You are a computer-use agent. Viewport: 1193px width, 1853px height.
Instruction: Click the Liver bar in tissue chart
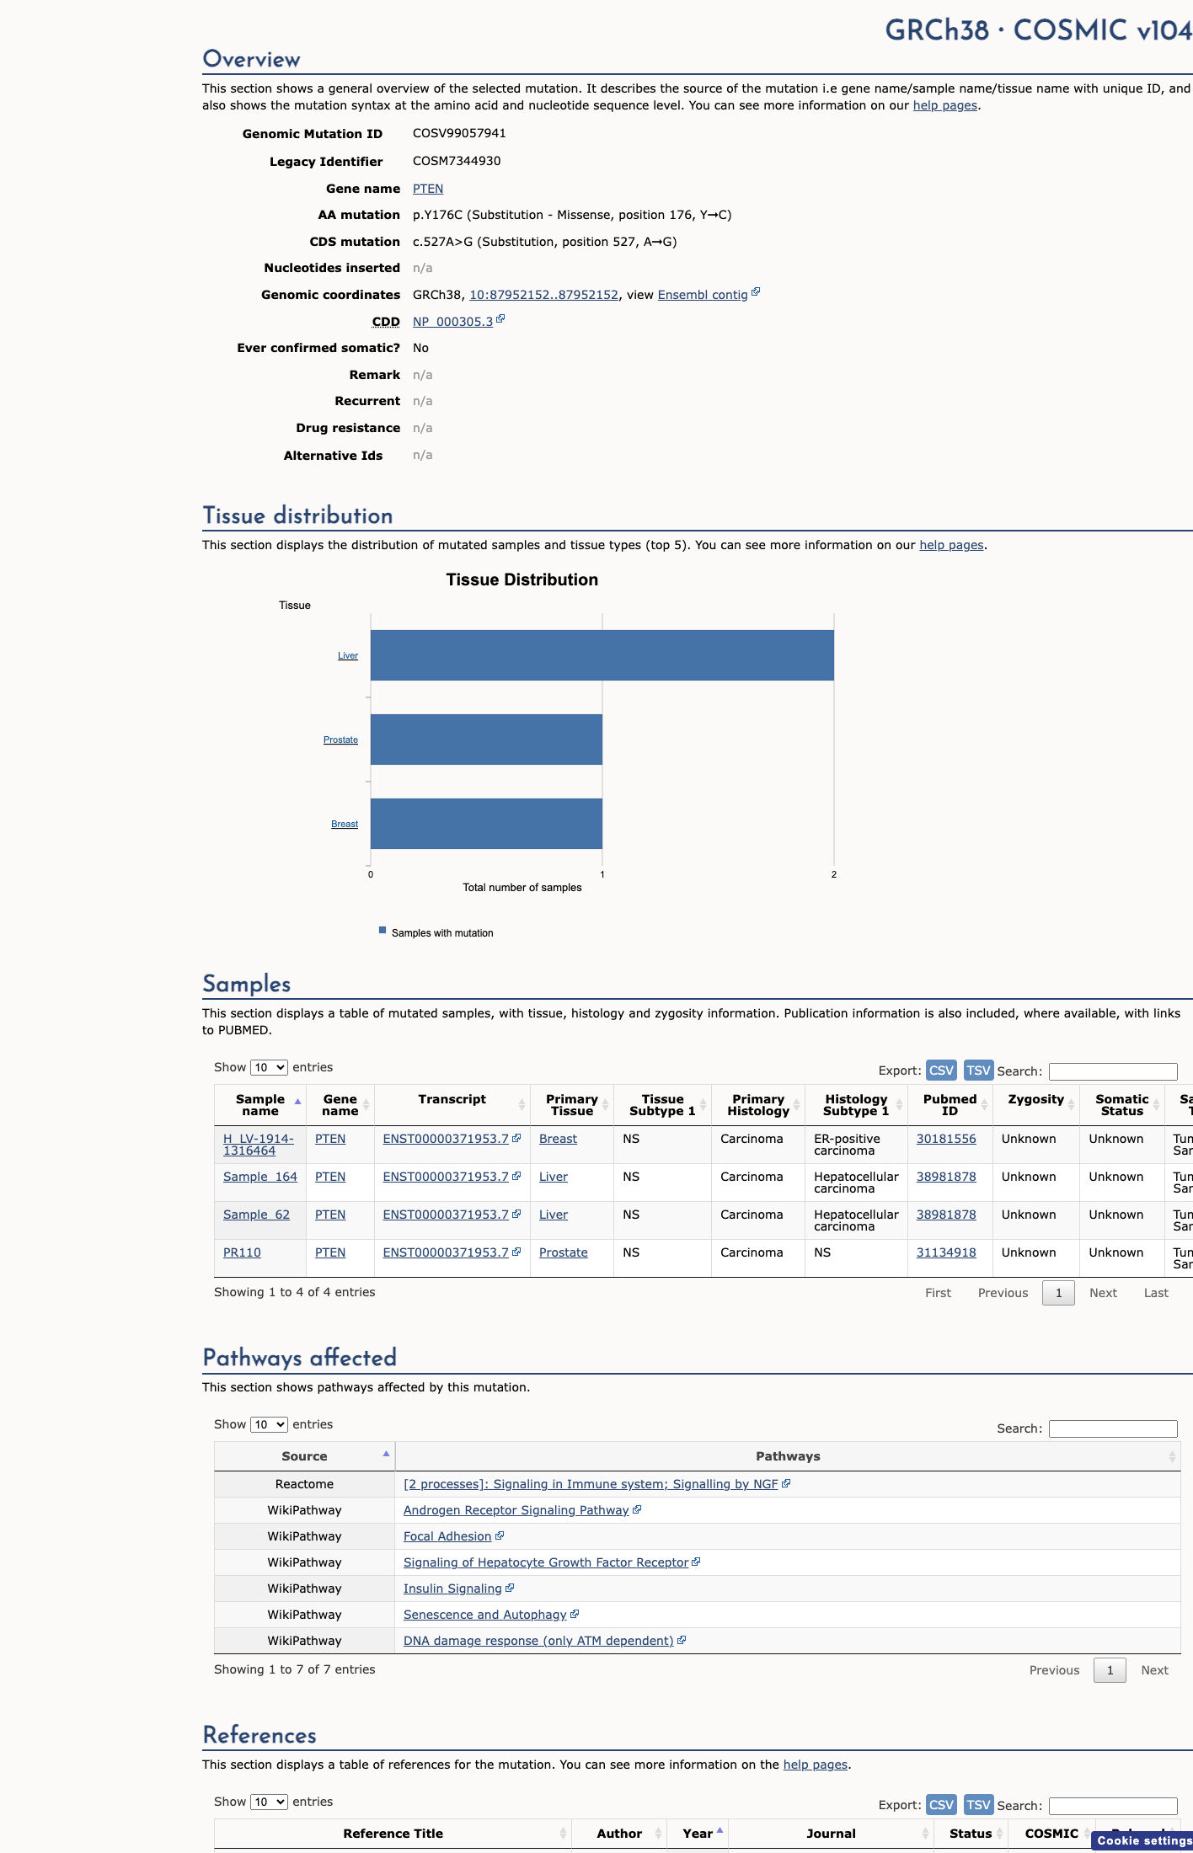(x=602, y=655)
